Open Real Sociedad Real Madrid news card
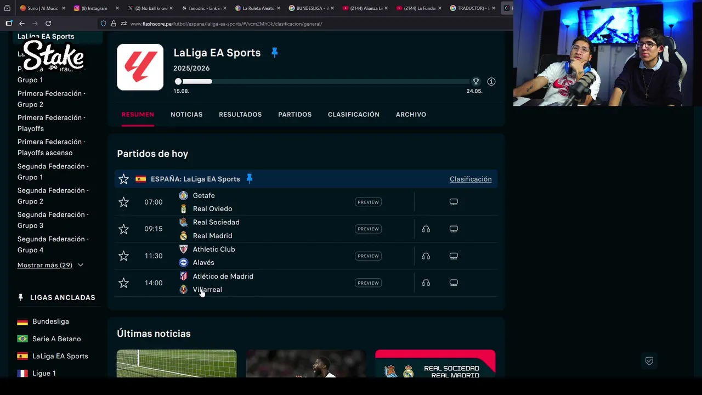Screen dimensions: 702x395 pos(435,364)
